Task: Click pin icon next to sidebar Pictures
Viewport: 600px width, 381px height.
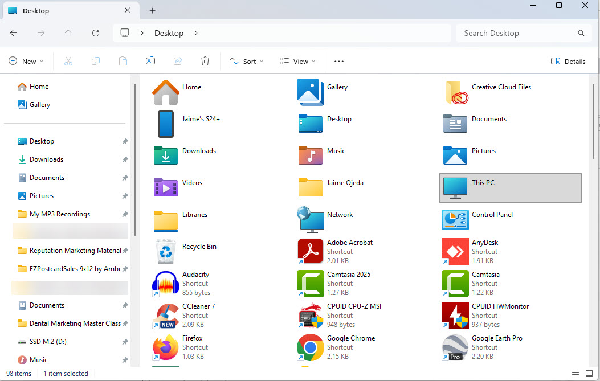Action: pyautogui.click(x=125, y=196)
